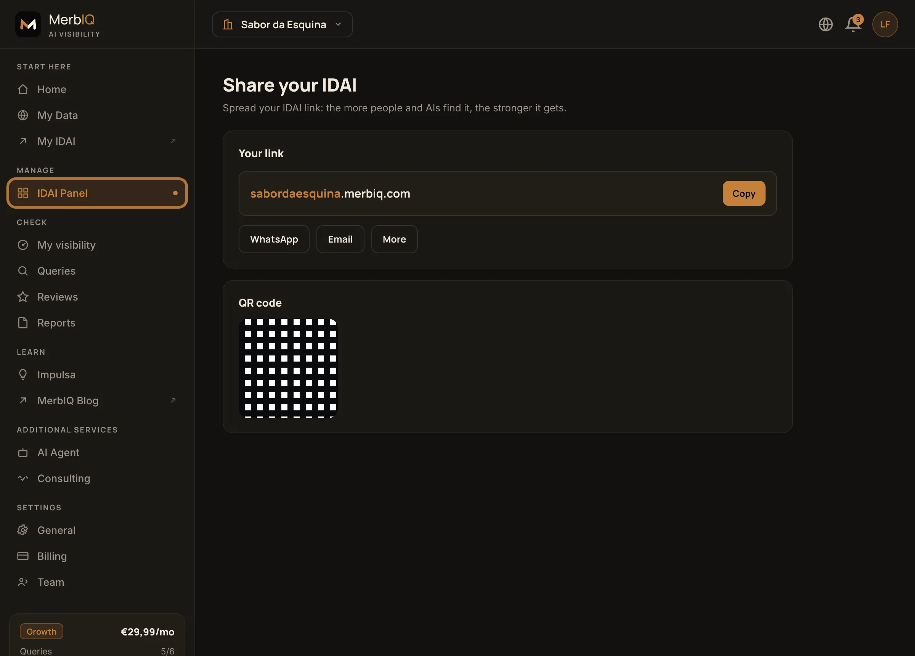The image size is (915, 656).
Task: Open Consulting service
Action: (x=97, y=478)
